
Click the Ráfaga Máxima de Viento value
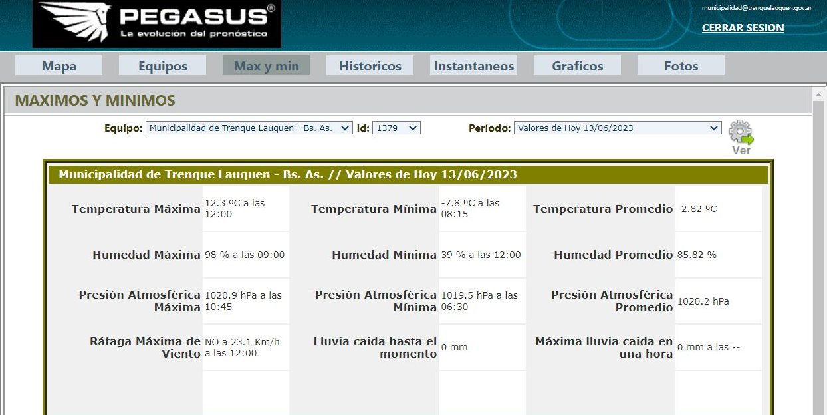(x=243, y=347)
